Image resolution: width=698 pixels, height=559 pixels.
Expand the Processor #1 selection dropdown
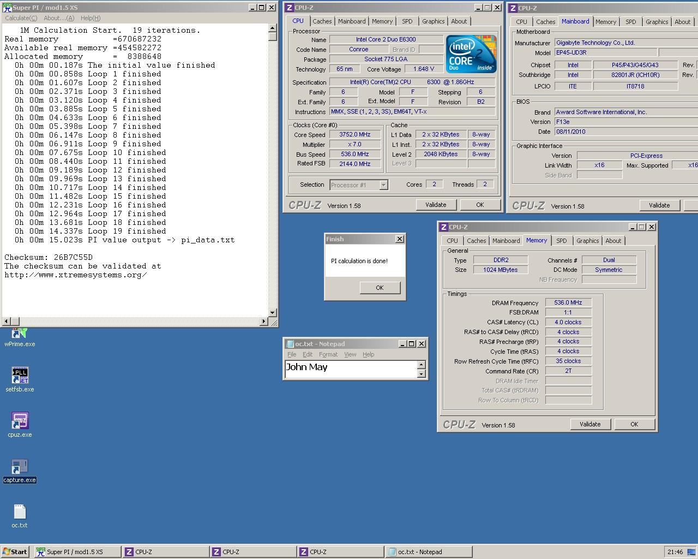(x=383, y=185)
